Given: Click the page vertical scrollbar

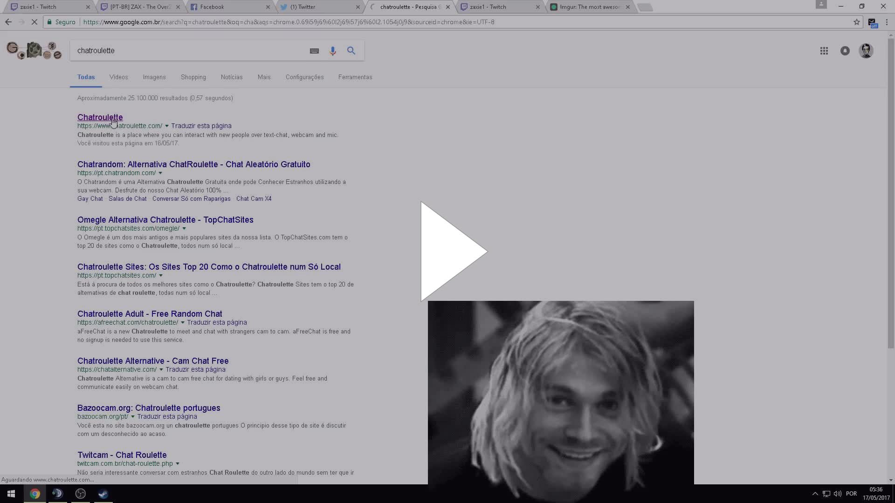Looking at the screenshot, I should tap(891, 193).
